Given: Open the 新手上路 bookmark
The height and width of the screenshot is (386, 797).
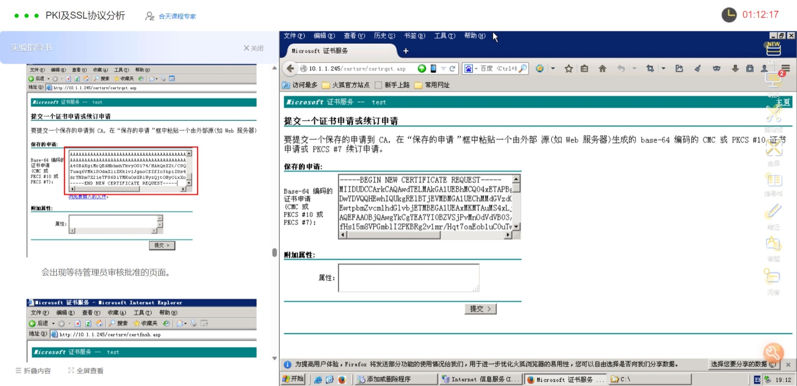Looking at the screenshot, I should [392, 85].
